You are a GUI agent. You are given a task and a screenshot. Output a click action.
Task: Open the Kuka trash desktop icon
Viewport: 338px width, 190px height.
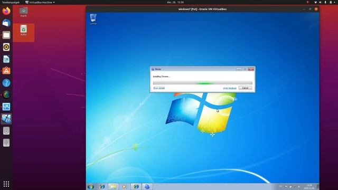click(x=23, y=31)
